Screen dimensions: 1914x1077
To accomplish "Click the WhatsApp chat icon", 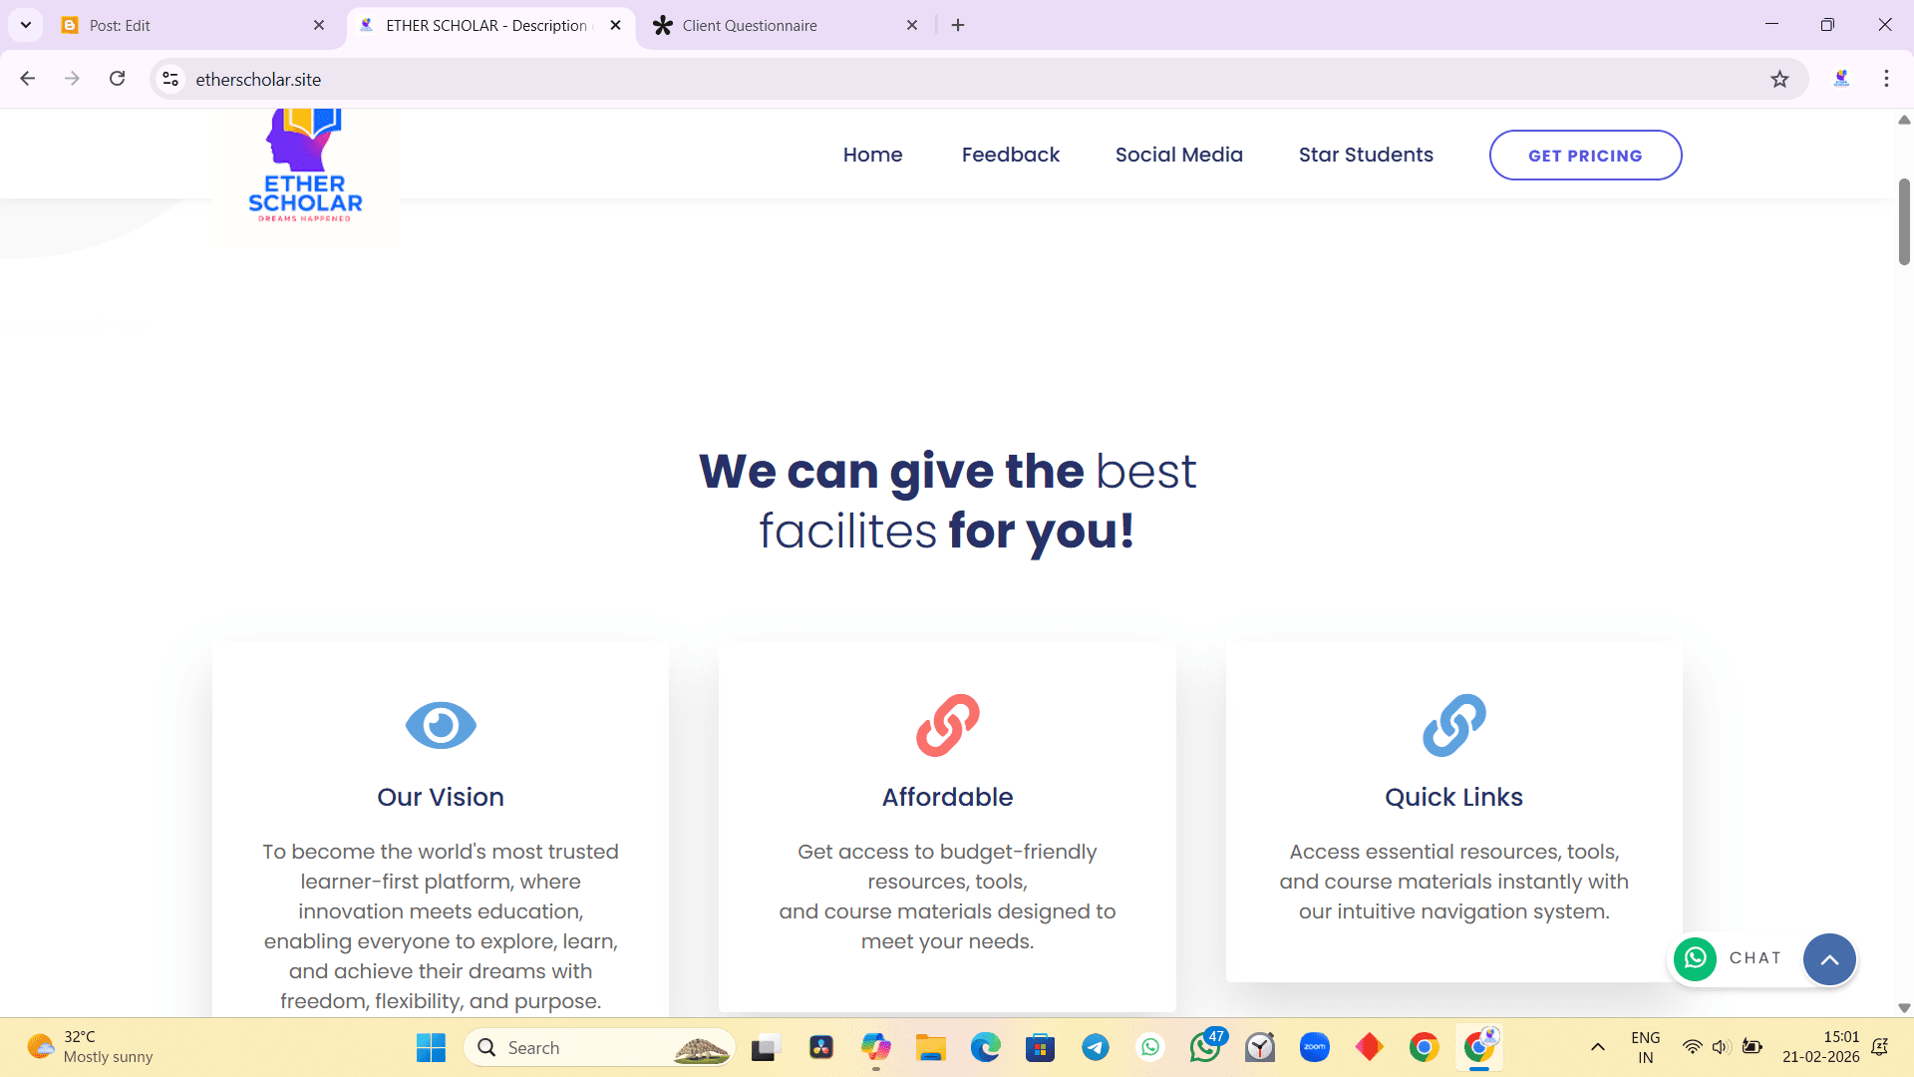I will (x=1695, y=958).
